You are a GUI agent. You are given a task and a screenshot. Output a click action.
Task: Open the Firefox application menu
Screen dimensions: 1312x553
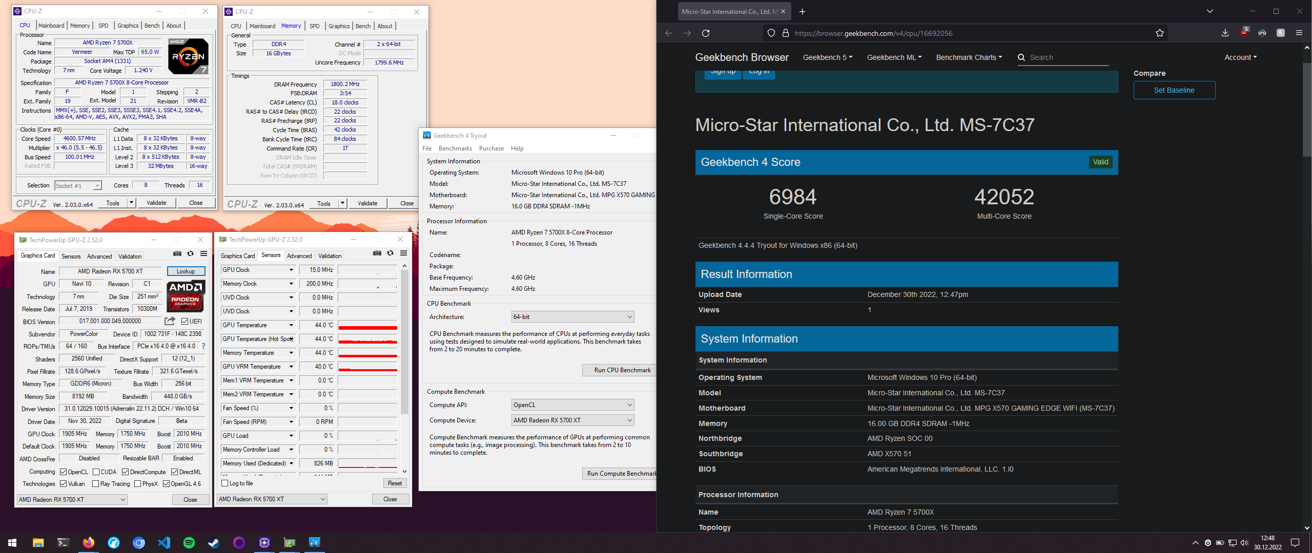click(x=1299, y=33)
